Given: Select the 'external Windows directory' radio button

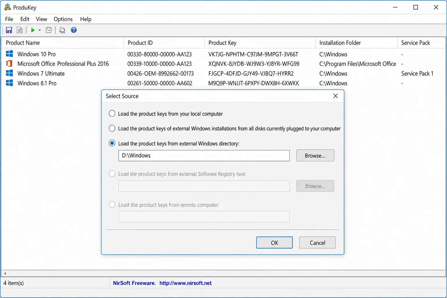Looking at the screenshot, I should pos(112,143).
